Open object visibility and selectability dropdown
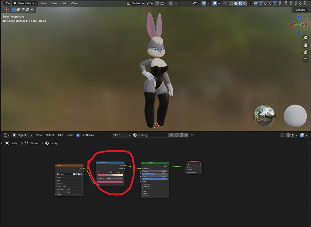311x227 pixels. [x=196, y=3]
